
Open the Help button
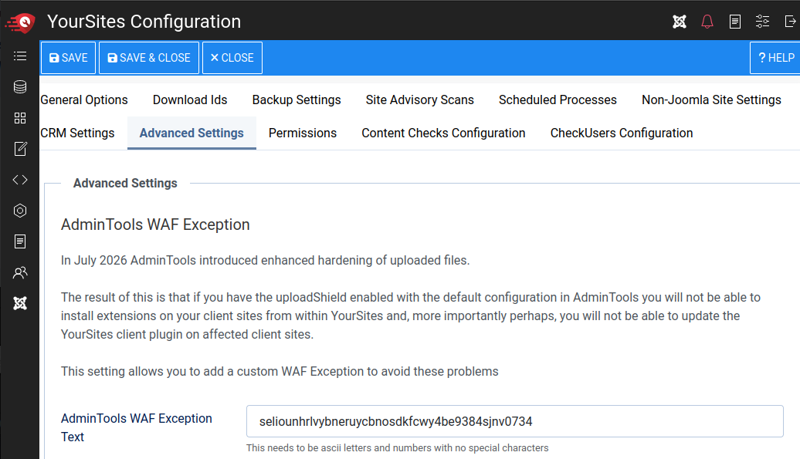(x=775, y=58)
